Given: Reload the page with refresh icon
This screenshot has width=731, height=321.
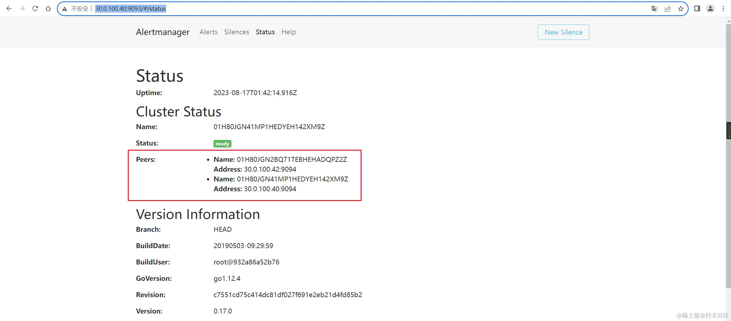Looking at the screenshot, I should (x=35, y=8).
